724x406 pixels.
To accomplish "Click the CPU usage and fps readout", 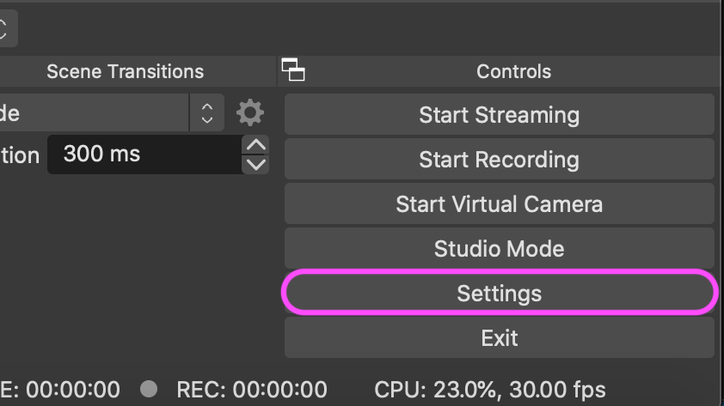I will (490, 390).
